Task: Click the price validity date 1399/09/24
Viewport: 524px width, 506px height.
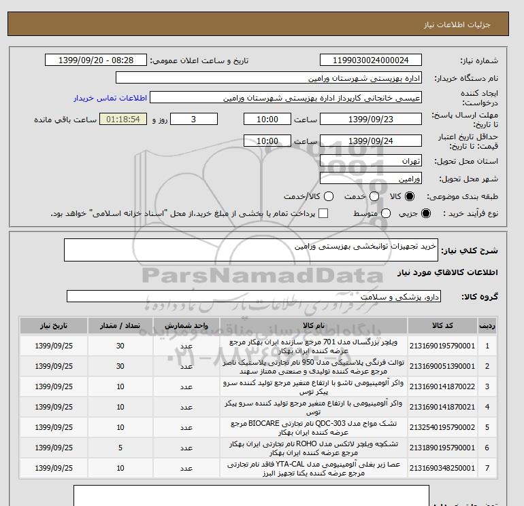Action: point(371,141)
